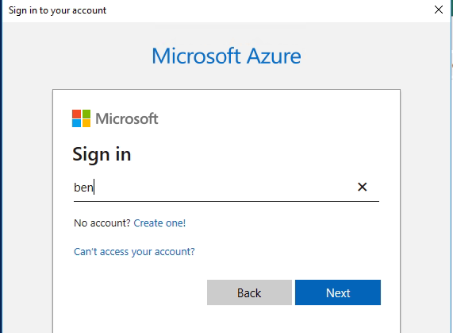
Task: Click the underline beneath the username field
Action: tap(226, 201)
